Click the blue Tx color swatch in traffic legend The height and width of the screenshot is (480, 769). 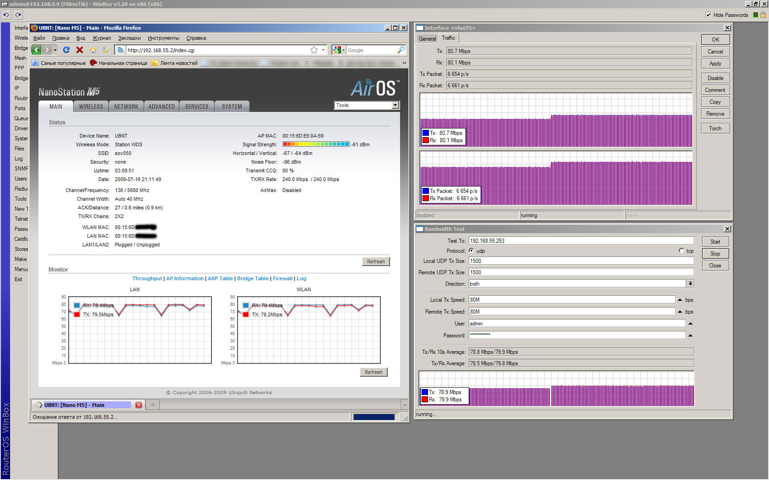425,133
